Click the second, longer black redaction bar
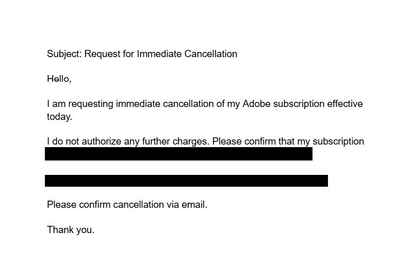 [186, 181]
